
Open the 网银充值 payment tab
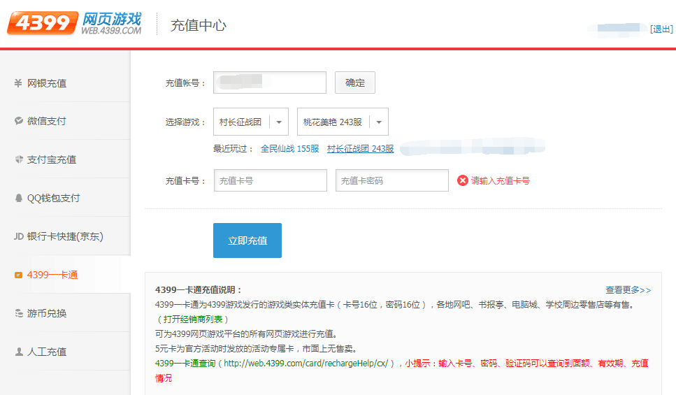(x=65, y=82)
